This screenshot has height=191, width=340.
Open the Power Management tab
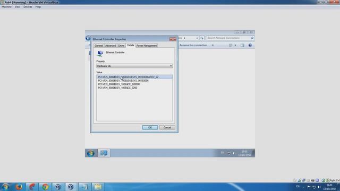pyautogui.click(x=147, y=46)
